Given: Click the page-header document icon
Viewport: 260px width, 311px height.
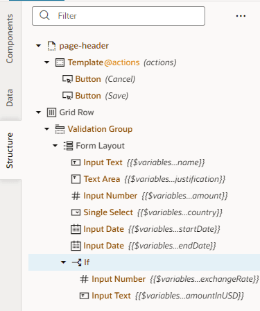Looking at the screenshot, I should click(51, 46).
